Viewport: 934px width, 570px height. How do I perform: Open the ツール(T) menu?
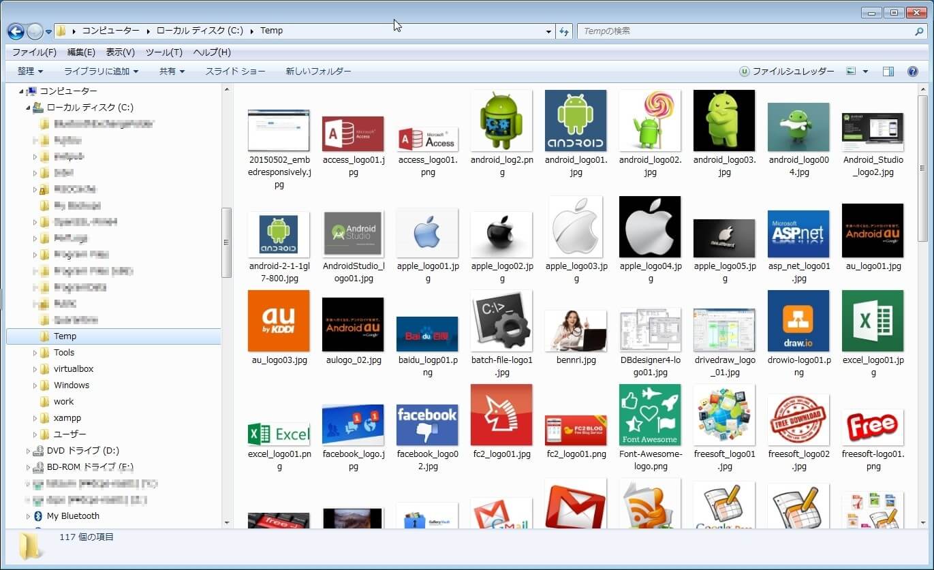[164, 52]
